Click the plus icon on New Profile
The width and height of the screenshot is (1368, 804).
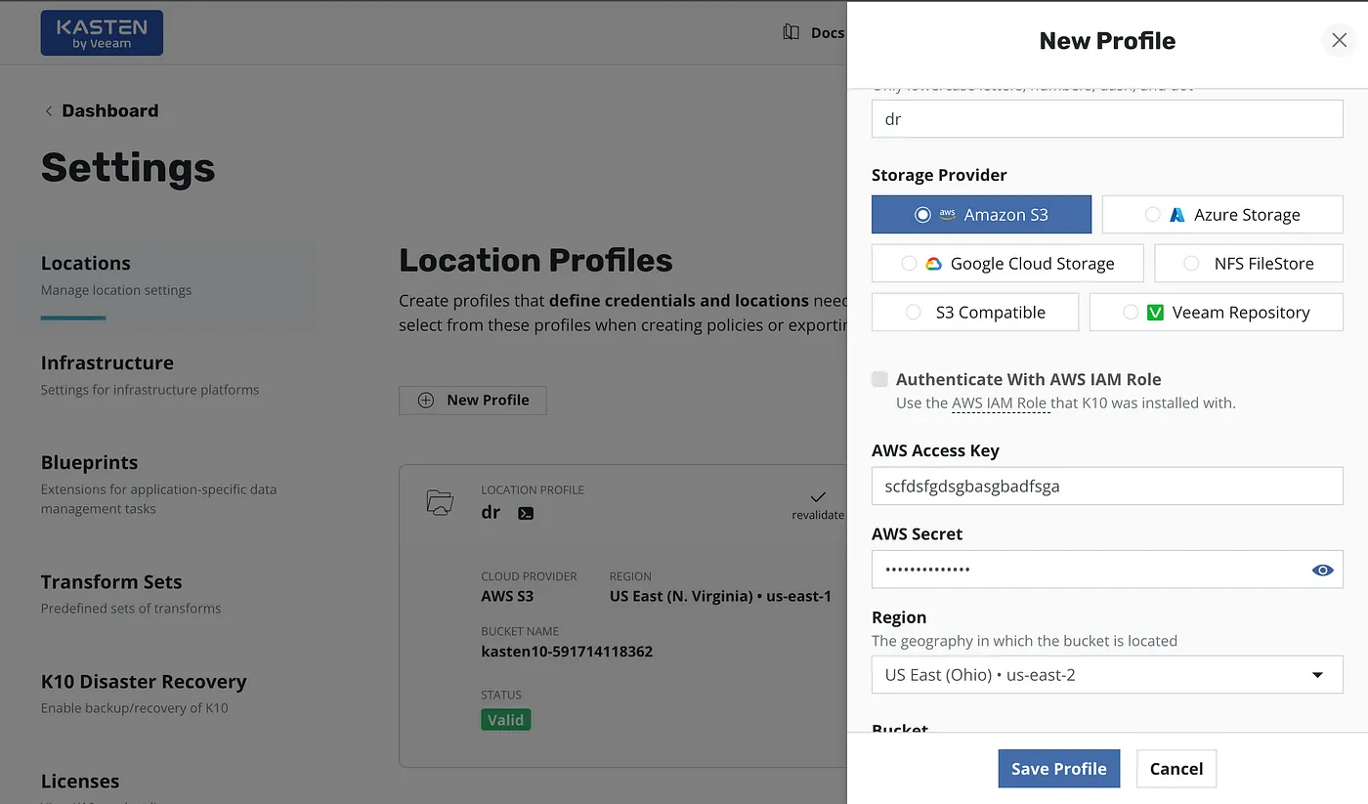425,400
